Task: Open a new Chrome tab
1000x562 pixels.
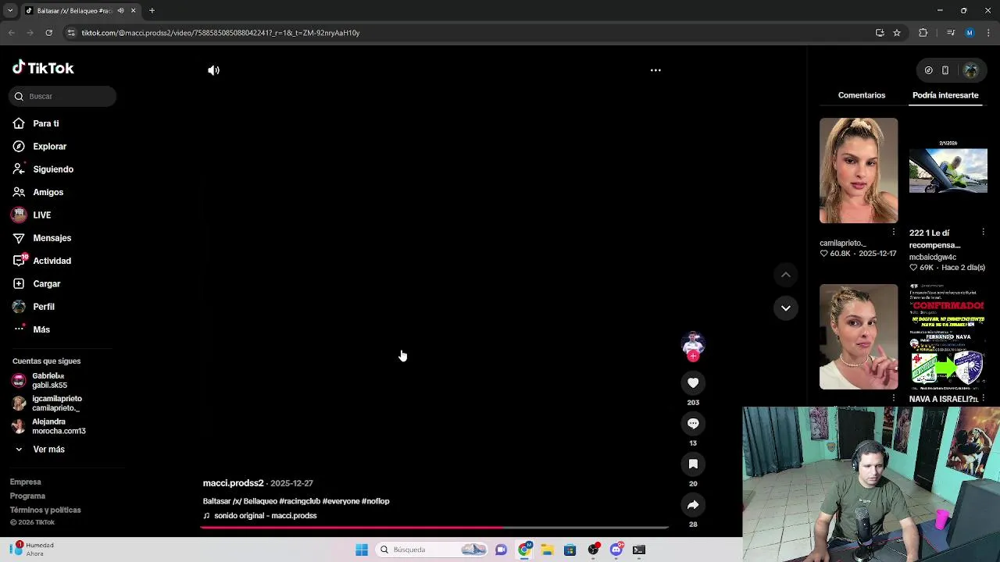Action: pyautogui.click(x=152, y=11)
